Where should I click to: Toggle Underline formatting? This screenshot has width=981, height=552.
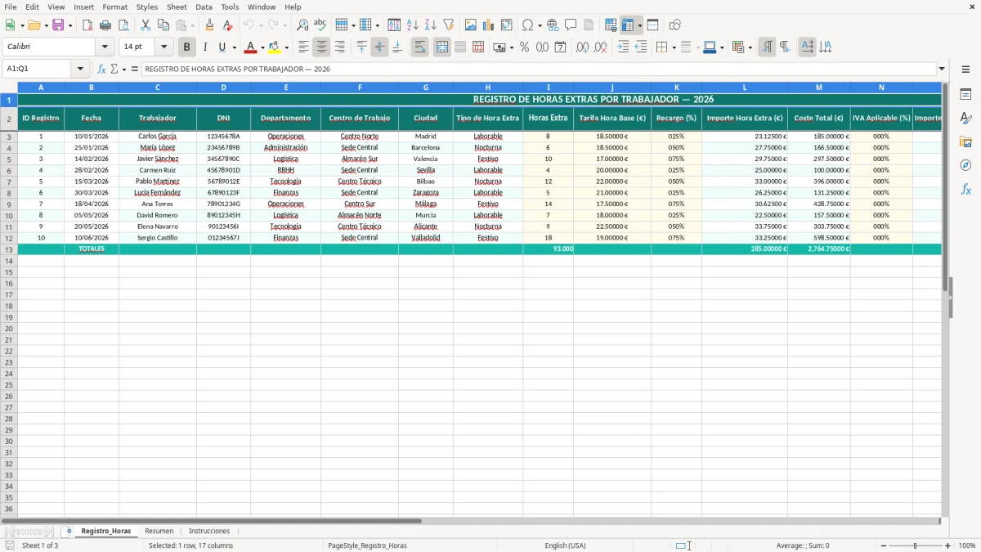click(221, 47)
